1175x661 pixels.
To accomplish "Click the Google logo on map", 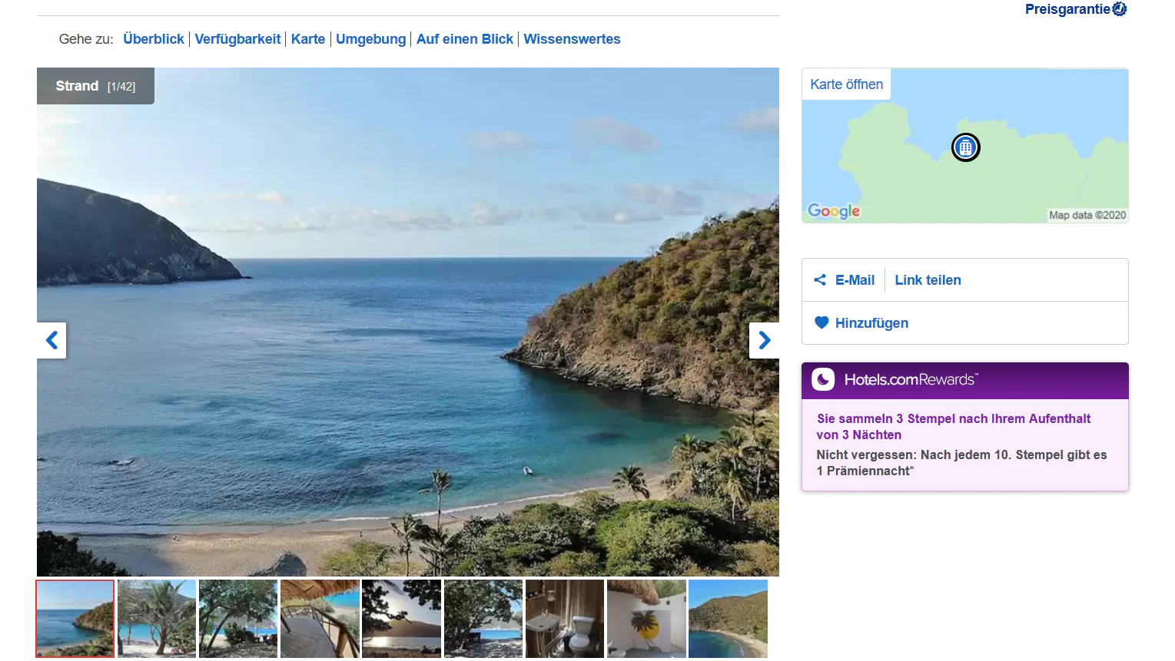I will (x=834, y=211).
